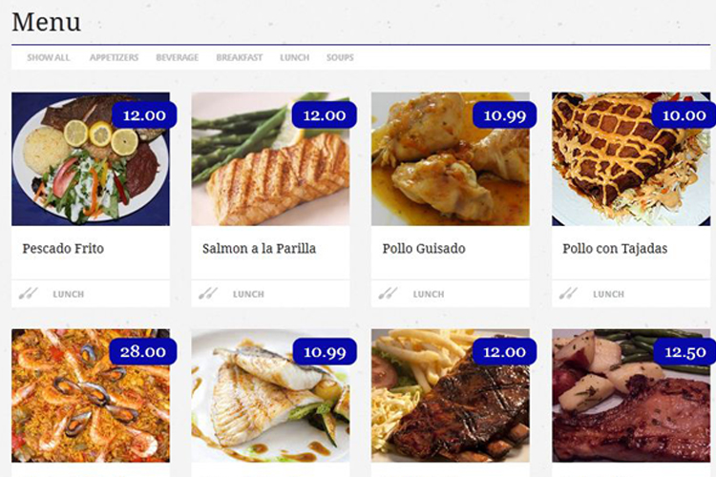Filter menu by APPETIZERS
This screenshot has height=477, width=716.
click(x=114, y=57)
